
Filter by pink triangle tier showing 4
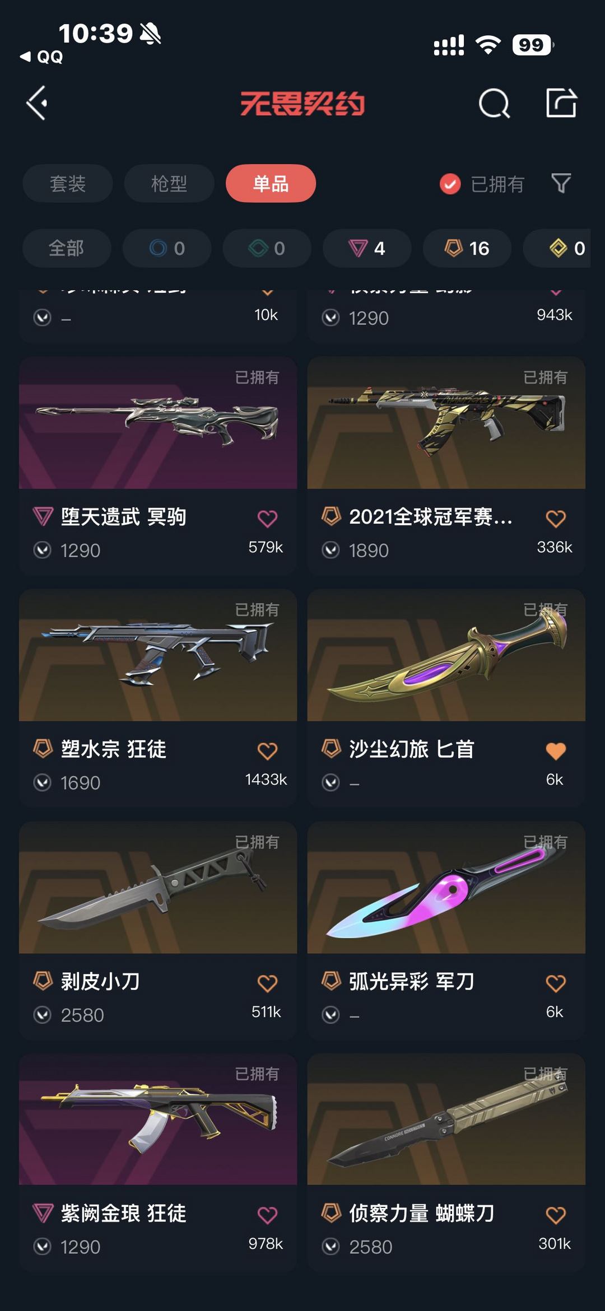pyautogui.click(x=367, y=248)
